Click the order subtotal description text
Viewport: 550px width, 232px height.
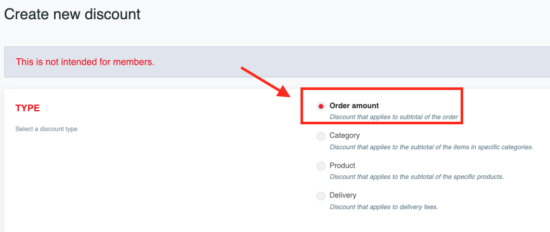[394, 117]
